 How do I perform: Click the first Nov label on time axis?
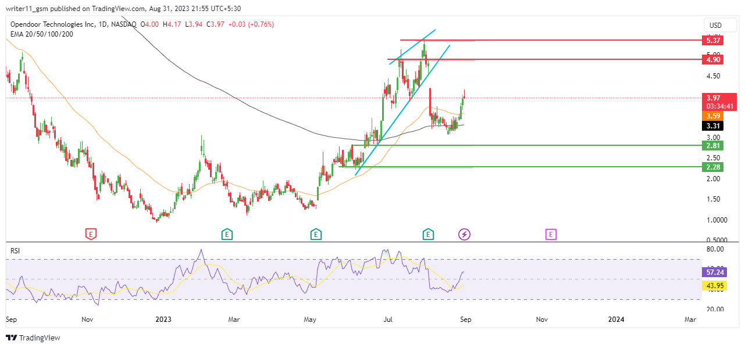[x=87, y=319]
